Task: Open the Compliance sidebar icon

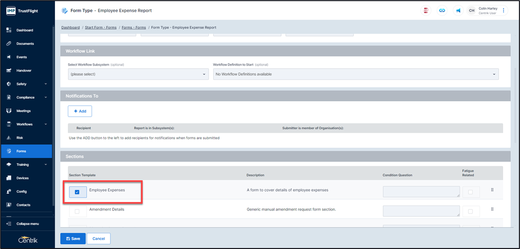Action: coord(9,97)
